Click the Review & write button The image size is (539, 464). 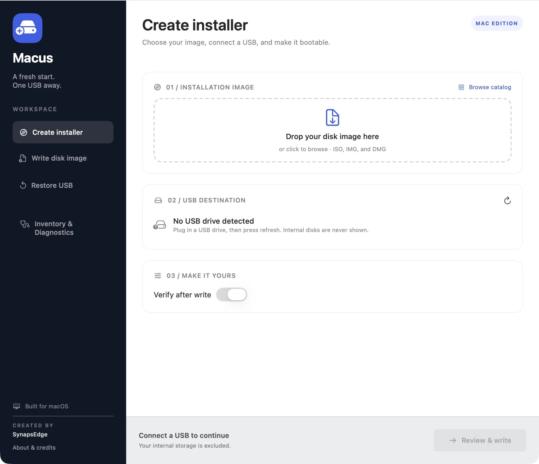coord(480,440)
